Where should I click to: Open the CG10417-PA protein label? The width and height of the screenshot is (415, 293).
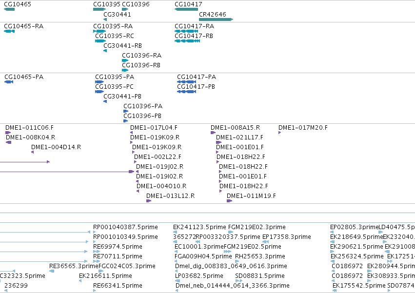[197, 77]
